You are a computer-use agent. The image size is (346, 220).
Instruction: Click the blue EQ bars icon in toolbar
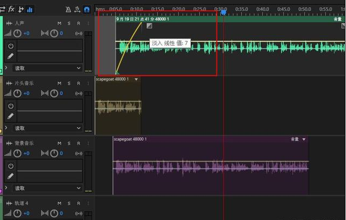tap(29, 9)
